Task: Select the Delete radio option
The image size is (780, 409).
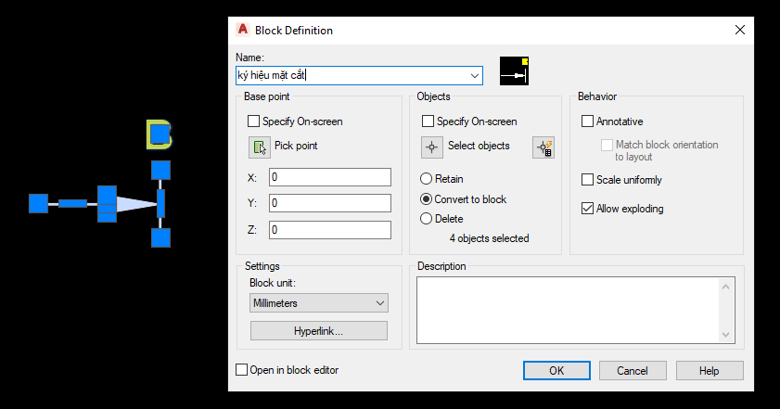Action: [x=427, y=219]
